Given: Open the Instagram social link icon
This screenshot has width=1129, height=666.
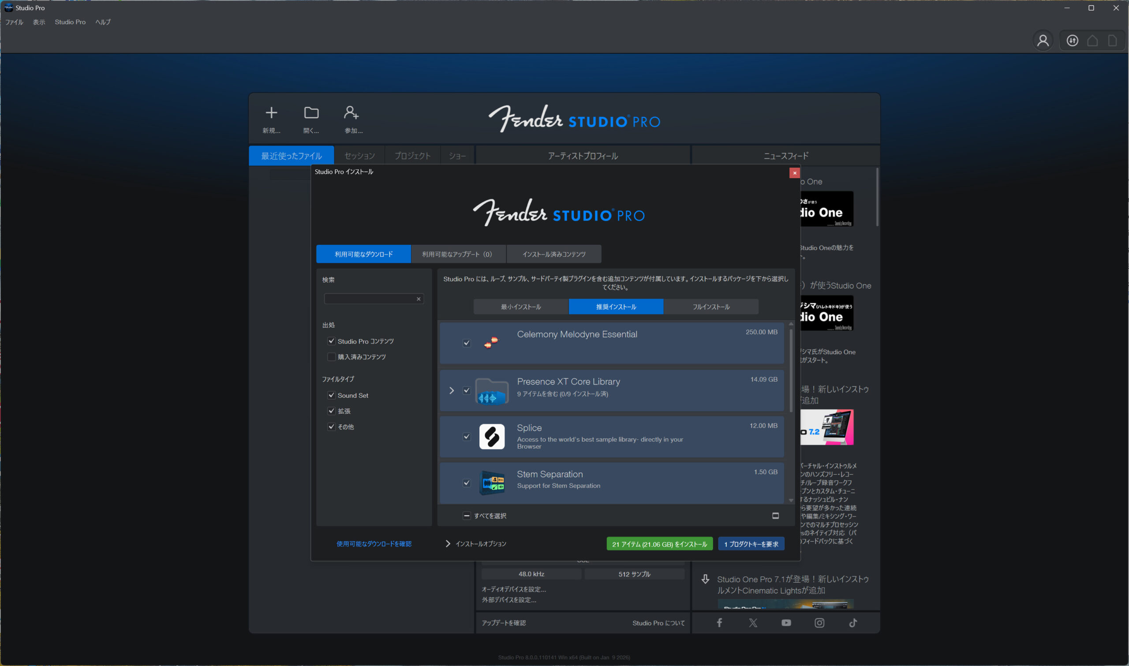Looking at the screenshot, I should coord(819,622).
